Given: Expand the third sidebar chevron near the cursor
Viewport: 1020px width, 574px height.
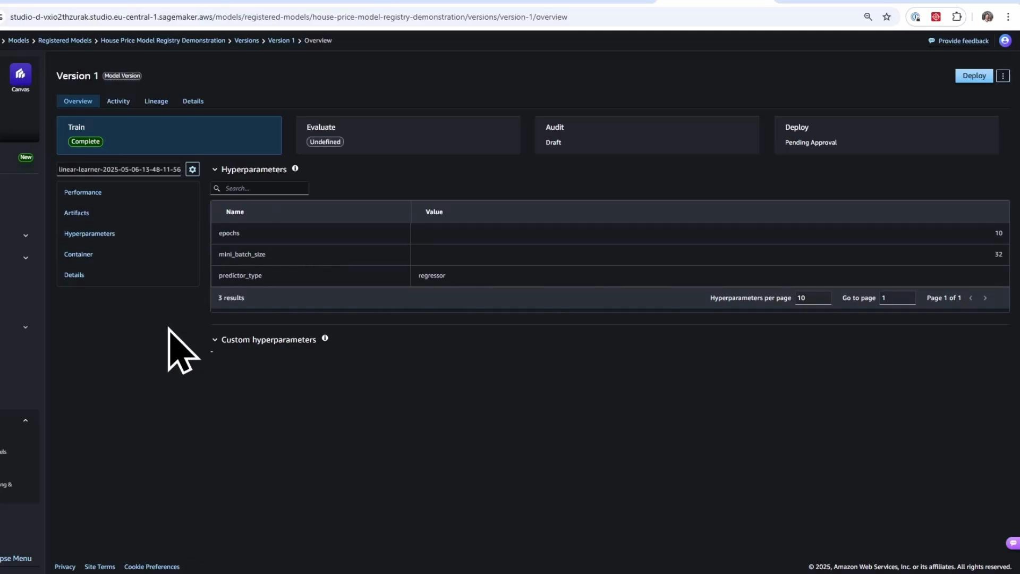Looking at the screenshot, I should click(x=25, y=327).
